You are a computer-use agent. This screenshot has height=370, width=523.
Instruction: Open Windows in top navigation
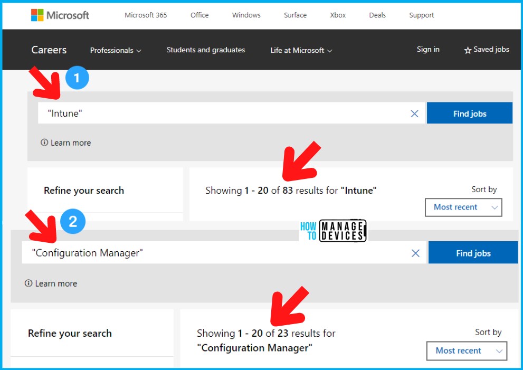click(x=246, y=15)
